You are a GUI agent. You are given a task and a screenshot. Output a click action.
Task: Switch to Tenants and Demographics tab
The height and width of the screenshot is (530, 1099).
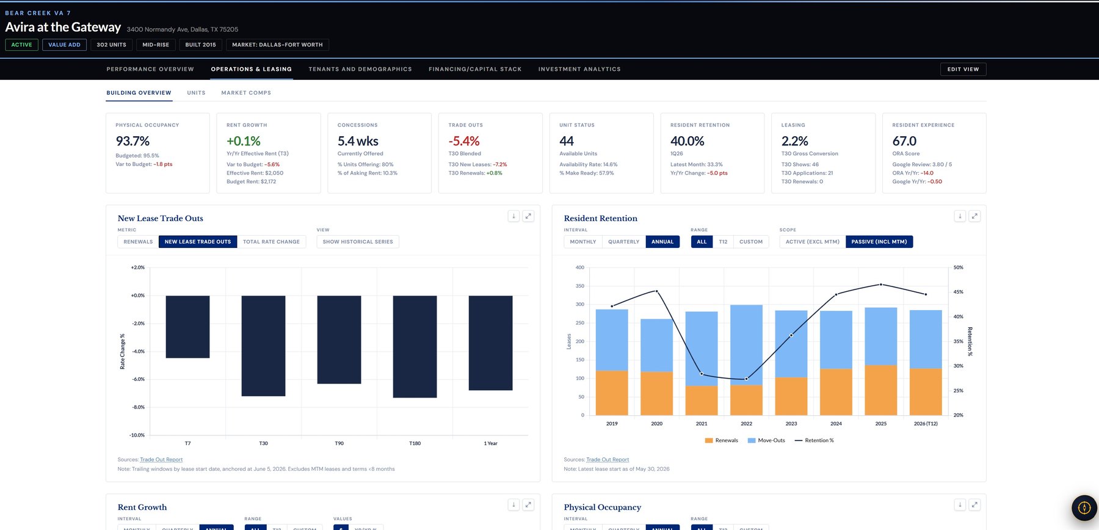point(360,69)
